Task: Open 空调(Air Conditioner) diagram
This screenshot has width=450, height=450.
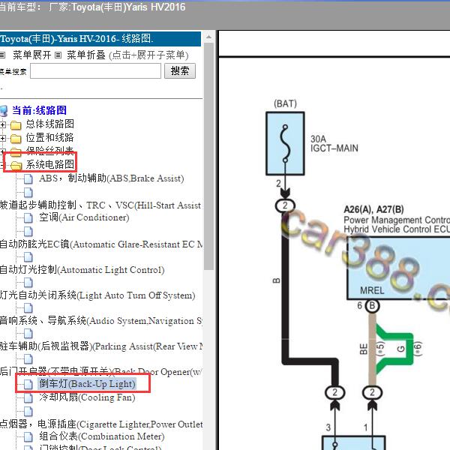Action: coord(84,217)
